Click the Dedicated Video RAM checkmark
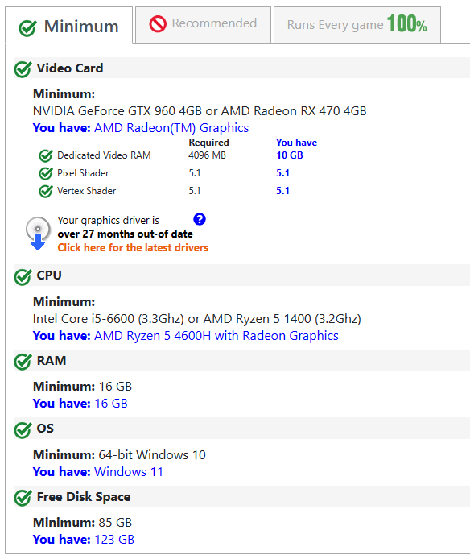Screen dimensions: 470x555 pyautogui.click(x=46, y=155)
